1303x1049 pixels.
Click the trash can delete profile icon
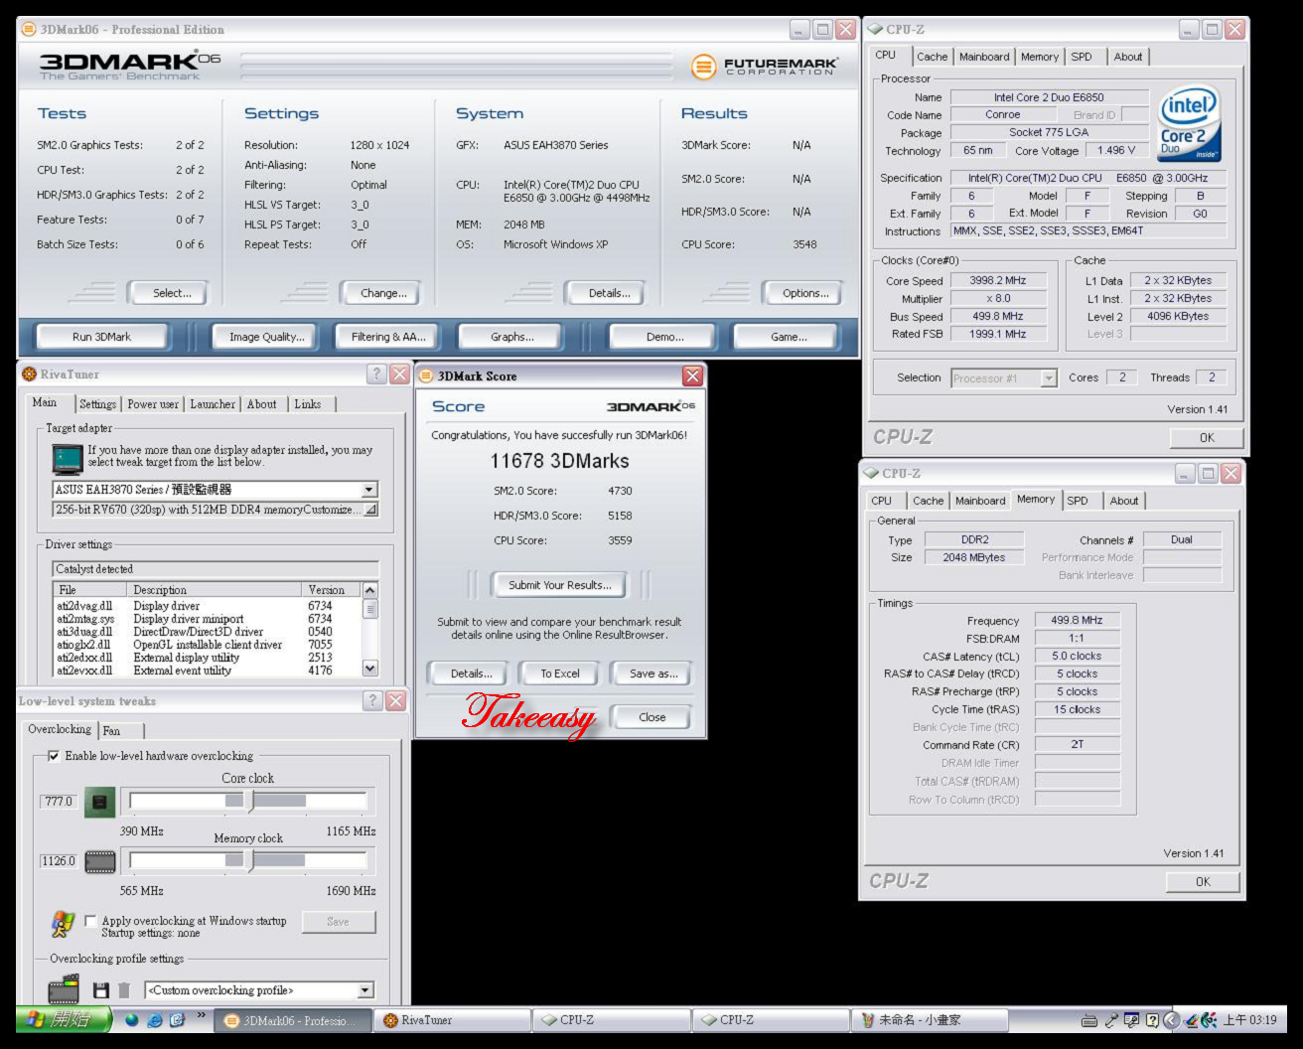point(124,990)
